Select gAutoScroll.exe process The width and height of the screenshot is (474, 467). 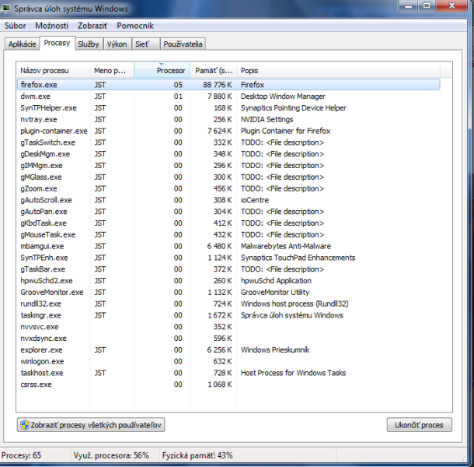(228, 200)
